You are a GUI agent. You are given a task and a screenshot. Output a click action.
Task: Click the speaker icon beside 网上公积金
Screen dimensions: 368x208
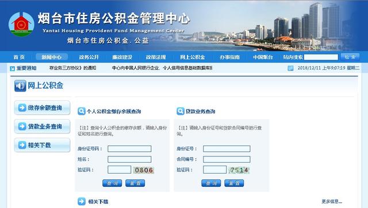click(x=20, y=85)
